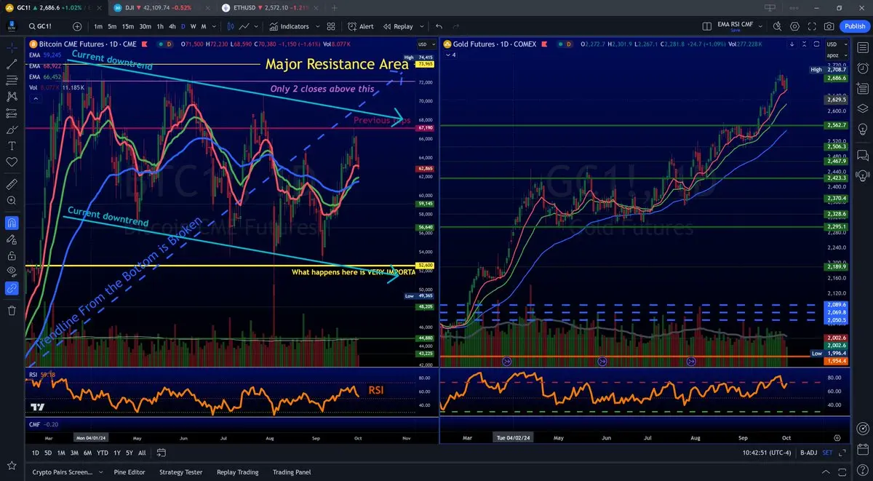Toggle hide all drawings eye icon
Image resolution: width=873 pixels, height=481 pixels.
coord(12,271)
